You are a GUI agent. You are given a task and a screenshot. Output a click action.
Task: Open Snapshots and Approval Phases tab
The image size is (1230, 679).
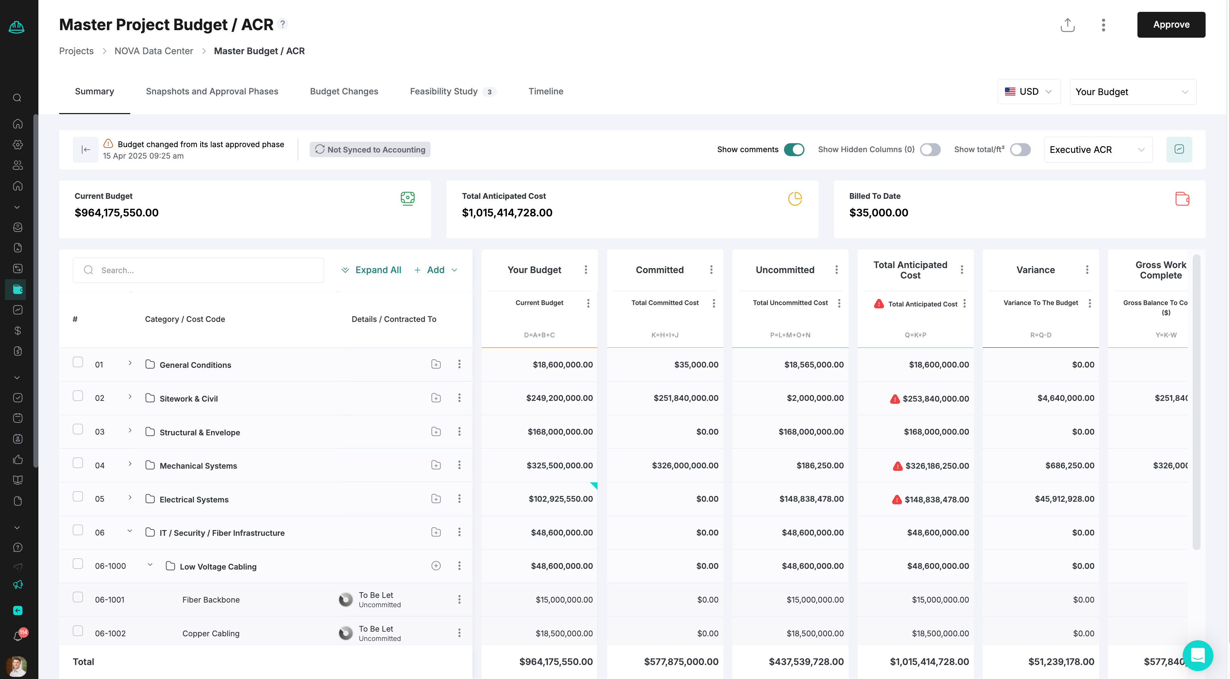tap(212, 91)
